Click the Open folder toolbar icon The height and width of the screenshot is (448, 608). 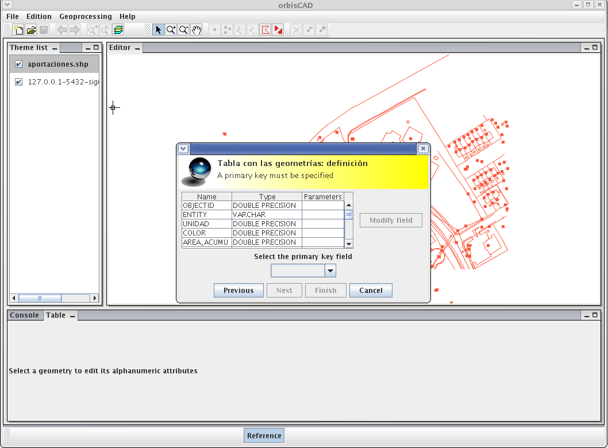[x=31, y=30]
